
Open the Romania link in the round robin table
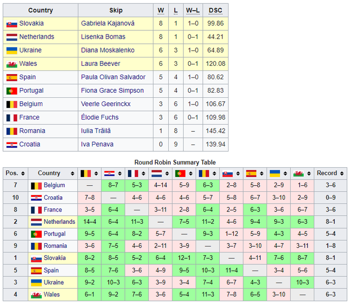tap(55, 246)
